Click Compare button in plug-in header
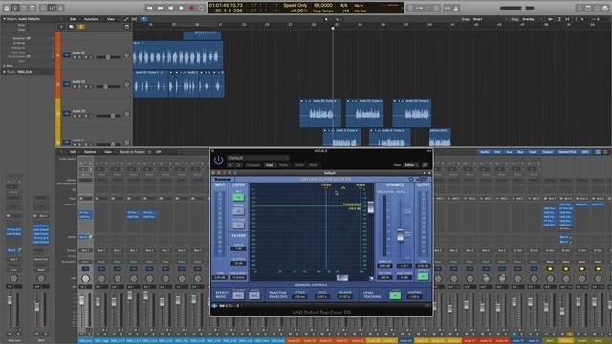The height and width of the screenshot is (344, 612). pos(252,165)
